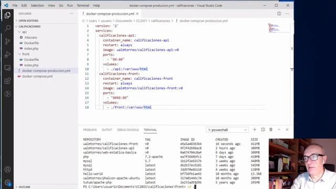The image size is (336, 189).
Task: Maximize the panel with up chevron
Action: point(279,130)
